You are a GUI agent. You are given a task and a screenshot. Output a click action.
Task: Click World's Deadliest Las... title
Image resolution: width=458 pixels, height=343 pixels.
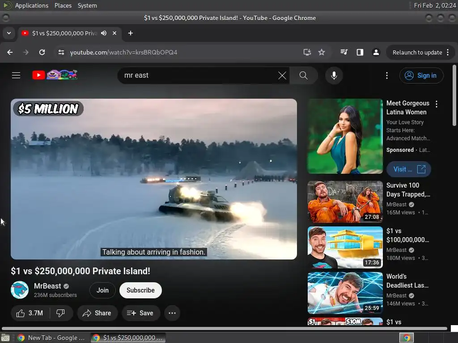(407, 280)
